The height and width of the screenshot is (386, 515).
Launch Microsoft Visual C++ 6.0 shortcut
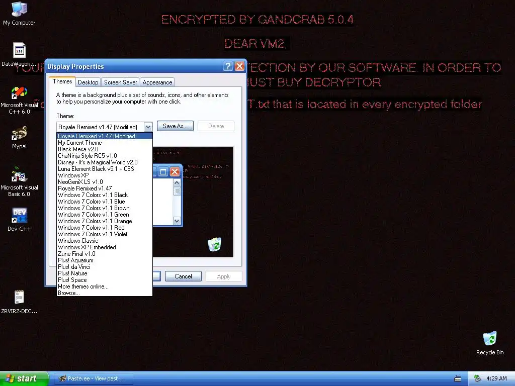19,100
